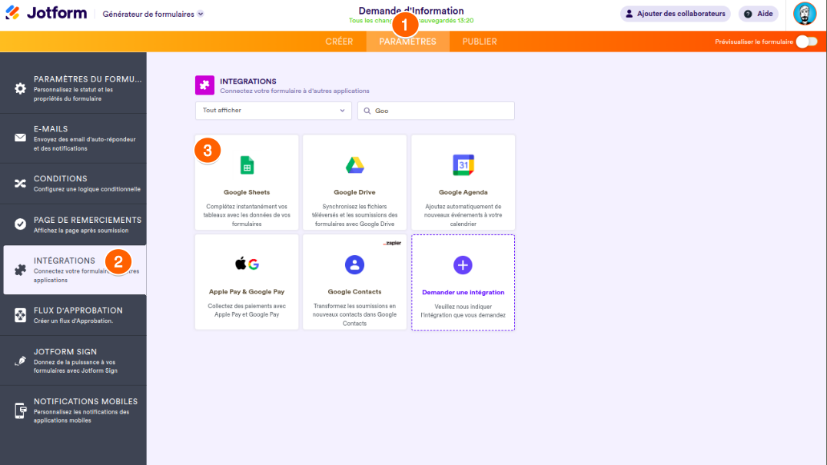Viewport: 827px width, 465px height.
Task: Click the form title Demande d'Information
Action: coord(411,11)
